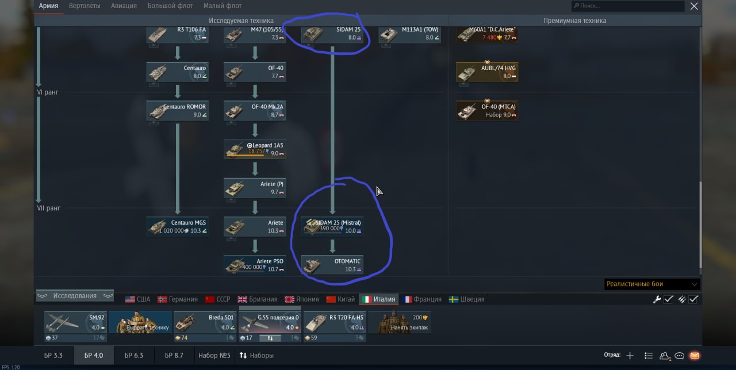Switch to the Авиация tab

pos(124,6)
